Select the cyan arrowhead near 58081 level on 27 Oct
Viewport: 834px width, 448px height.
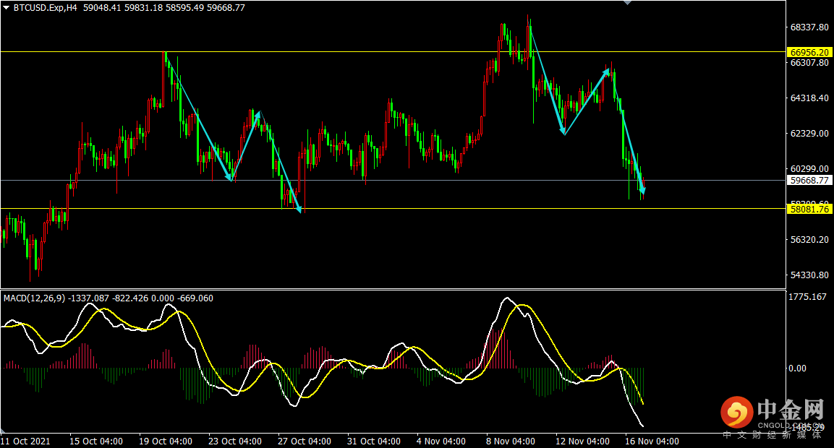298,210
